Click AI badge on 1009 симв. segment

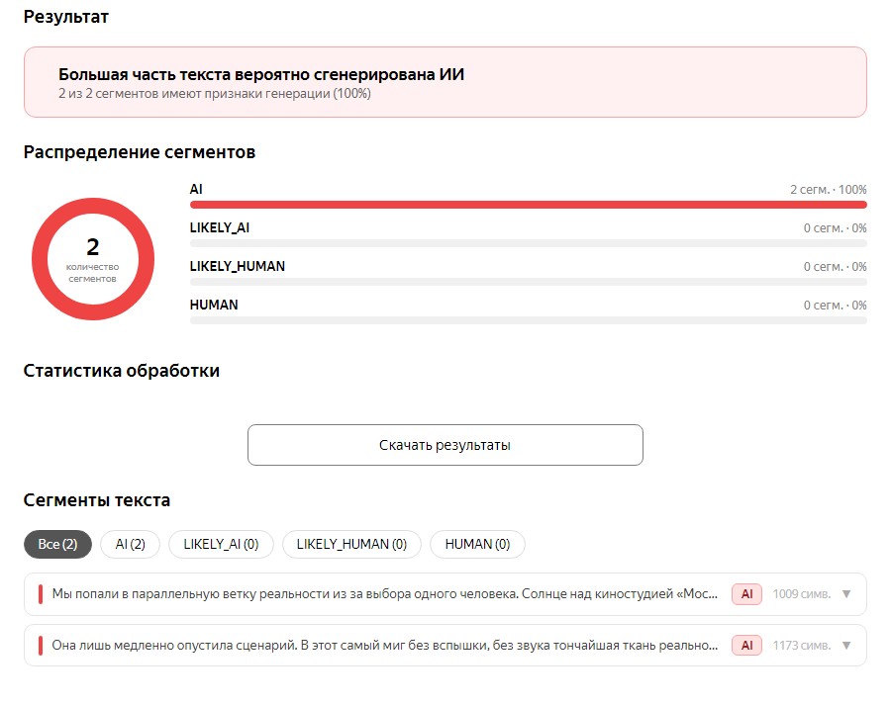[746, 594]
